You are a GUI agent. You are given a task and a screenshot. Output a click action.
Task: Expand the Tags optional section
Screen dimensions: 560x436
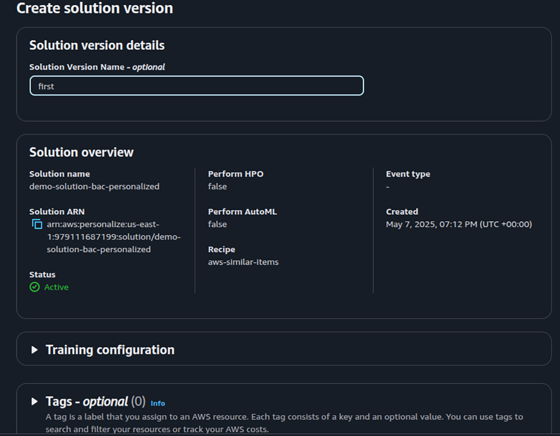[x=35, y=401]
